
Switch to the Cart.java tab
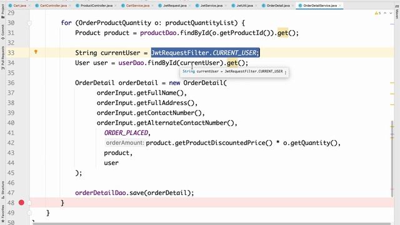point(19,6)
